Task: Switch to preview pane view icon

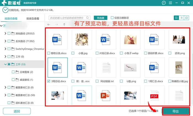Action: pyautogui.click(x=186, y=18)
